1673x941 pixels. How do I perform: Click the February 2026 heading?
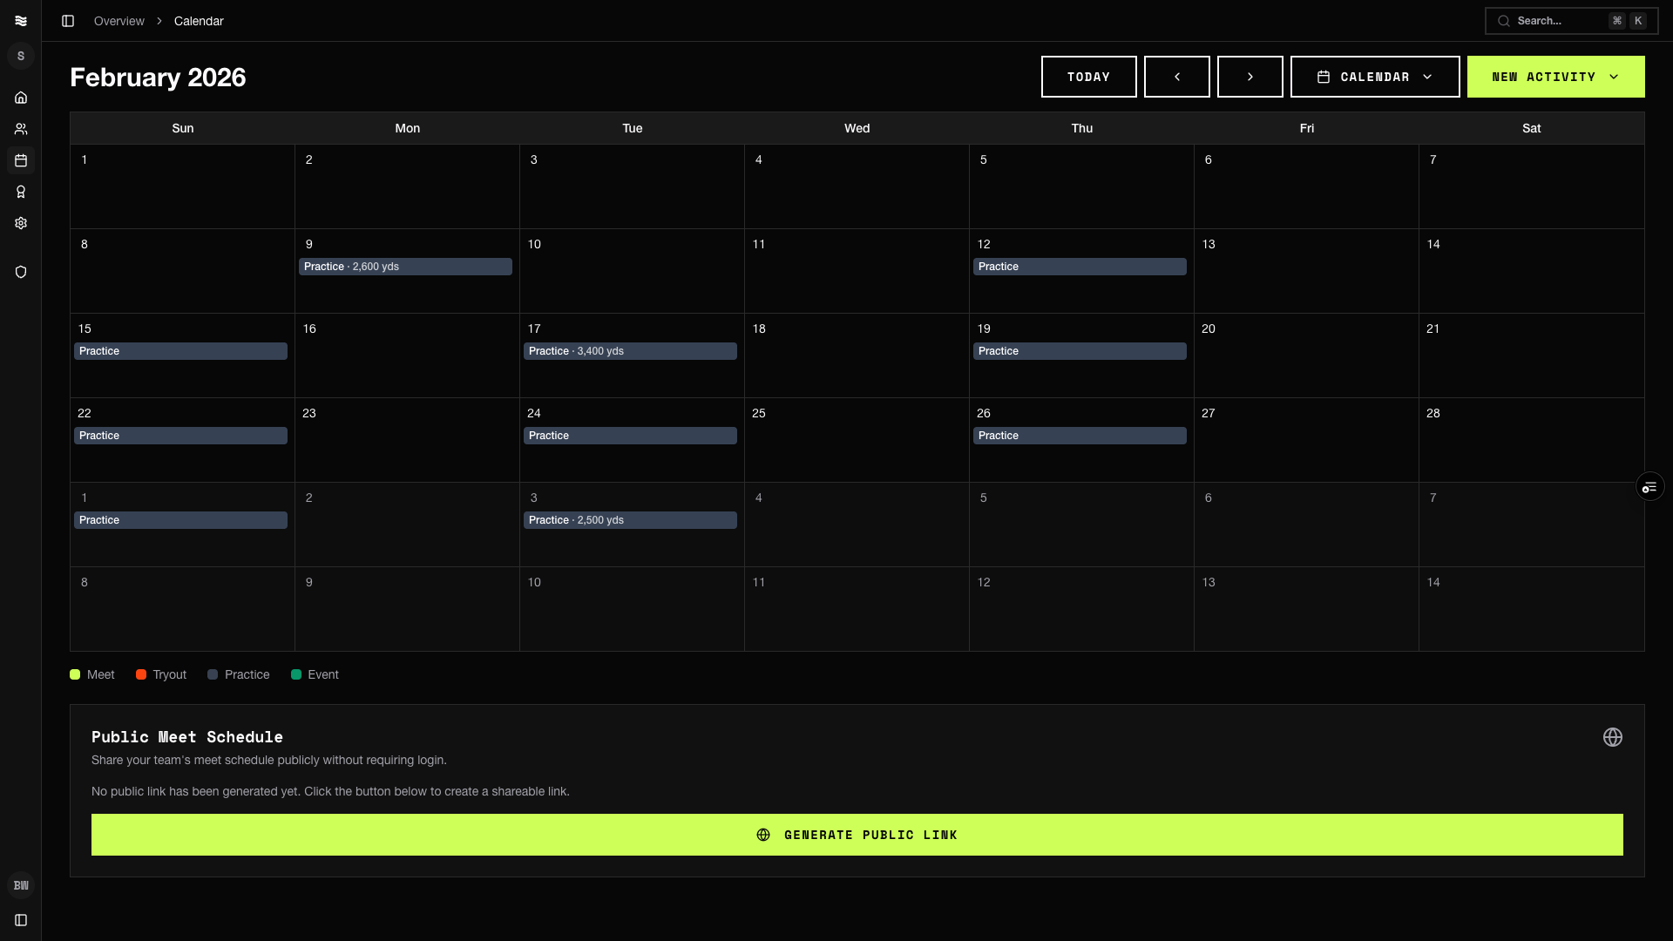(x=158, y=78)
